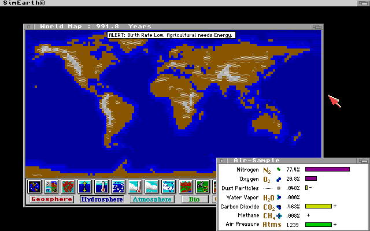Click the Air Pressure label
This screenshot has width=370, height=231.
(x=242, y=224)
